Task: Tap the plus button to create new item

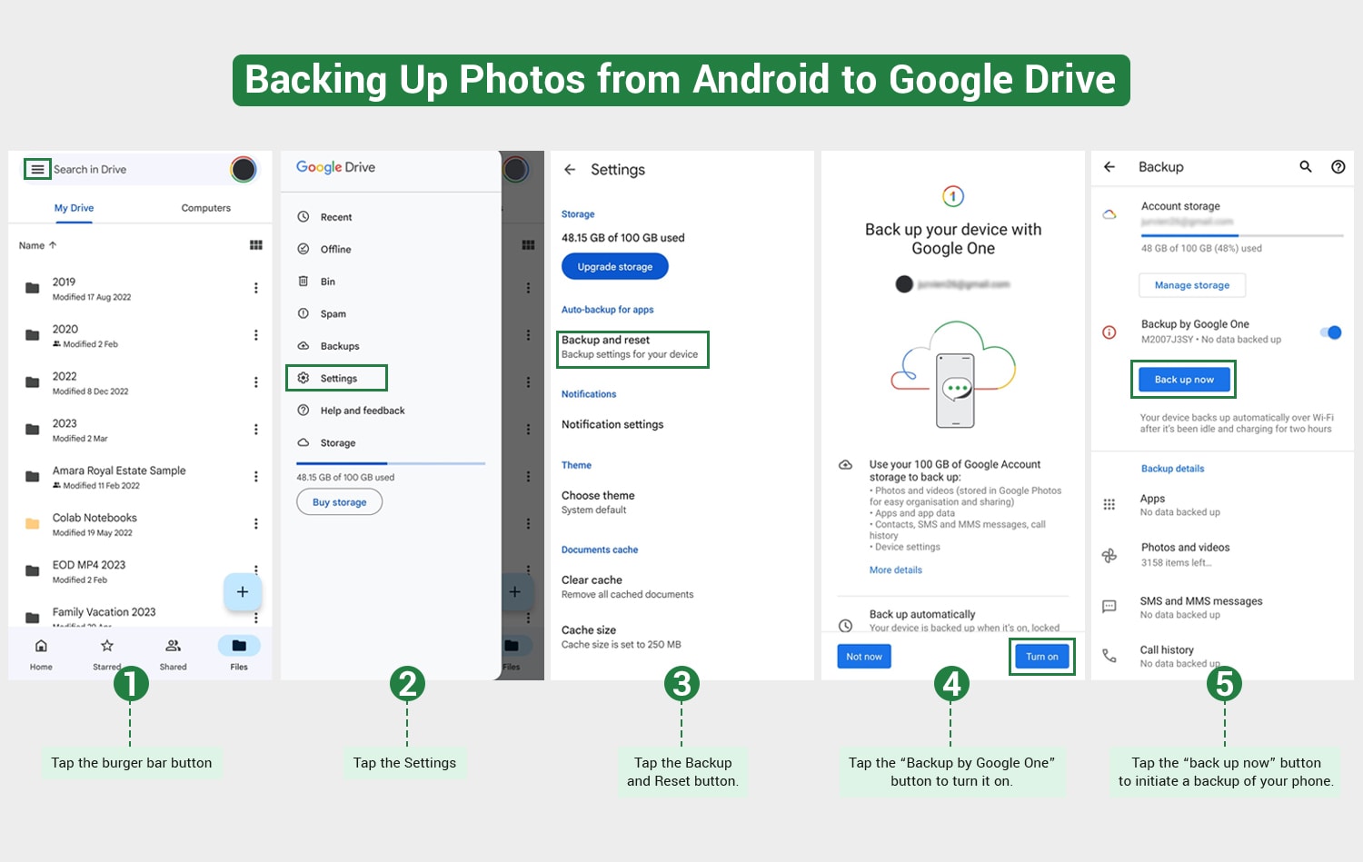Action: click(x=242, y=591)
